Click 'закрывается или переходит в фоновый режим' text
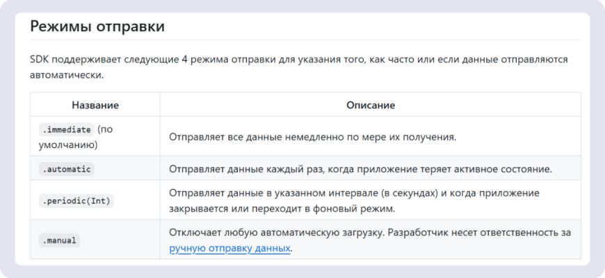The image size is (605, 278). [278, 208]
